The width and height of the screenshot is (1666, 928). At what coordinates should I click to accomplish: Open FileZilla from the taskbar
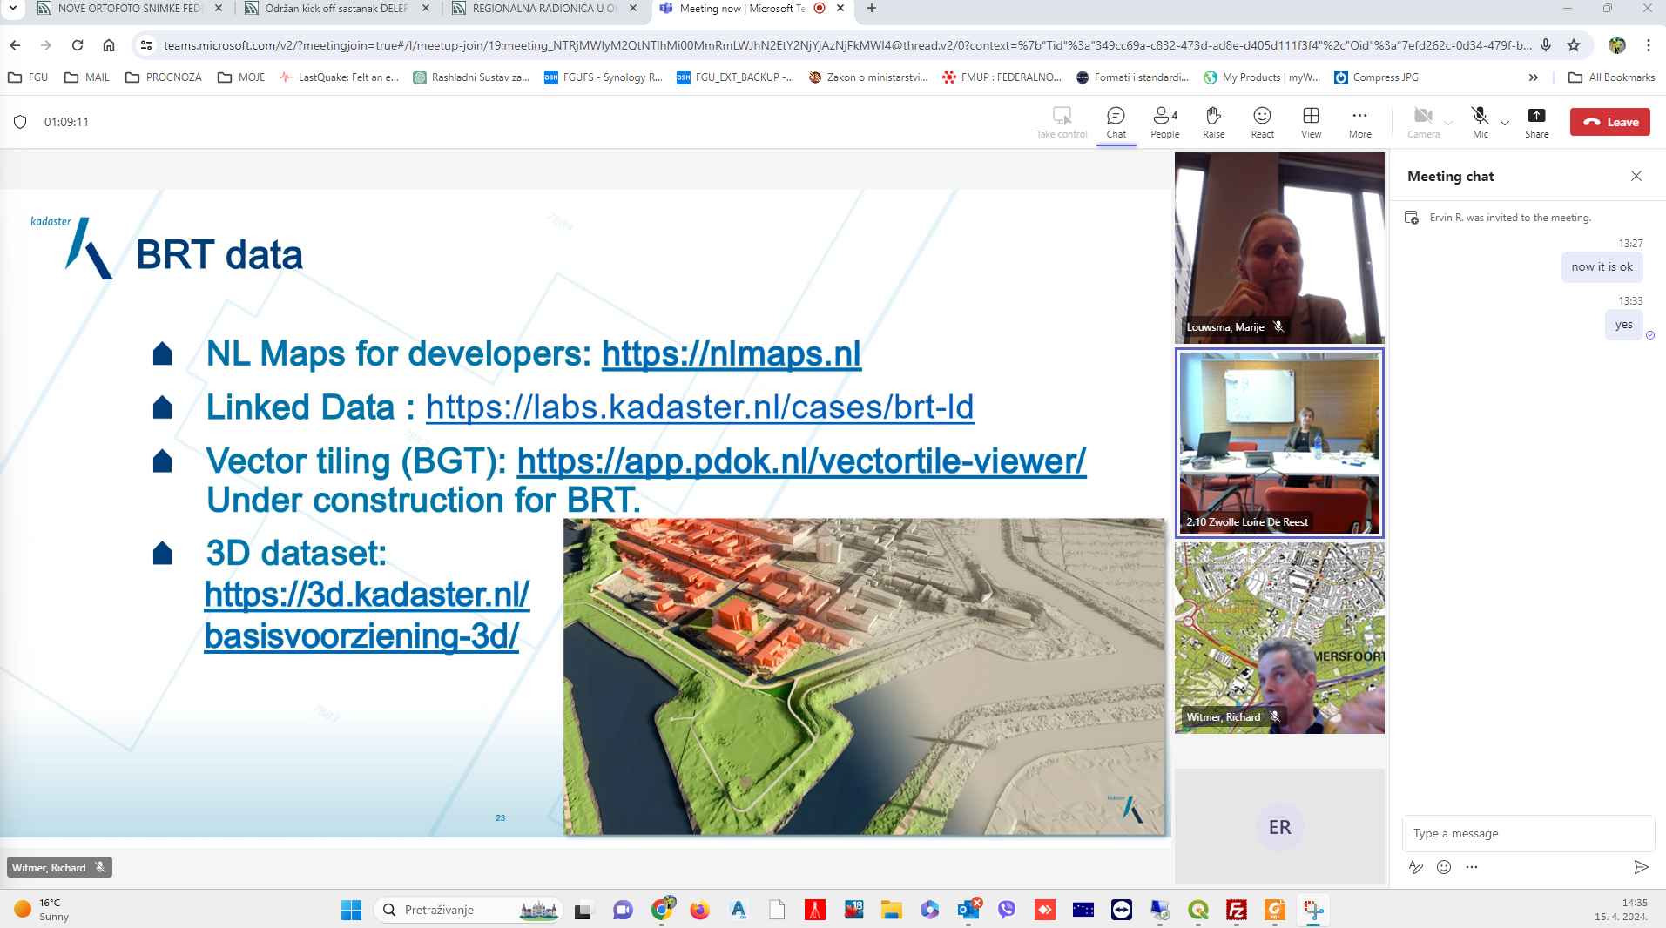[x=1236, y=910]
